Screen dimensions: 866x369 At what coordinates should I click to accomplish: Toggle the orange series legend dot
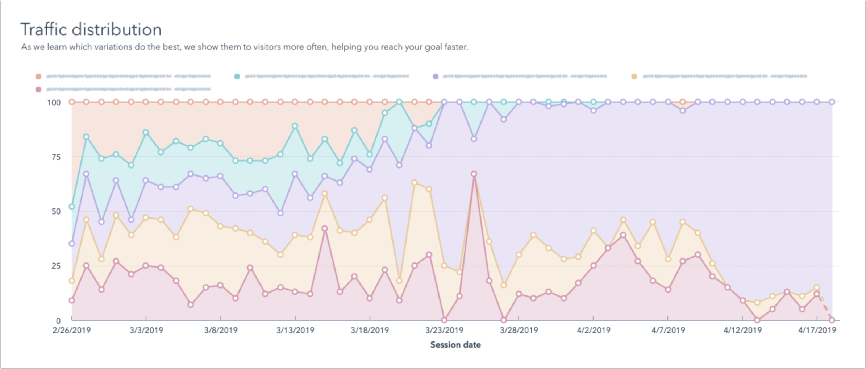38,76
